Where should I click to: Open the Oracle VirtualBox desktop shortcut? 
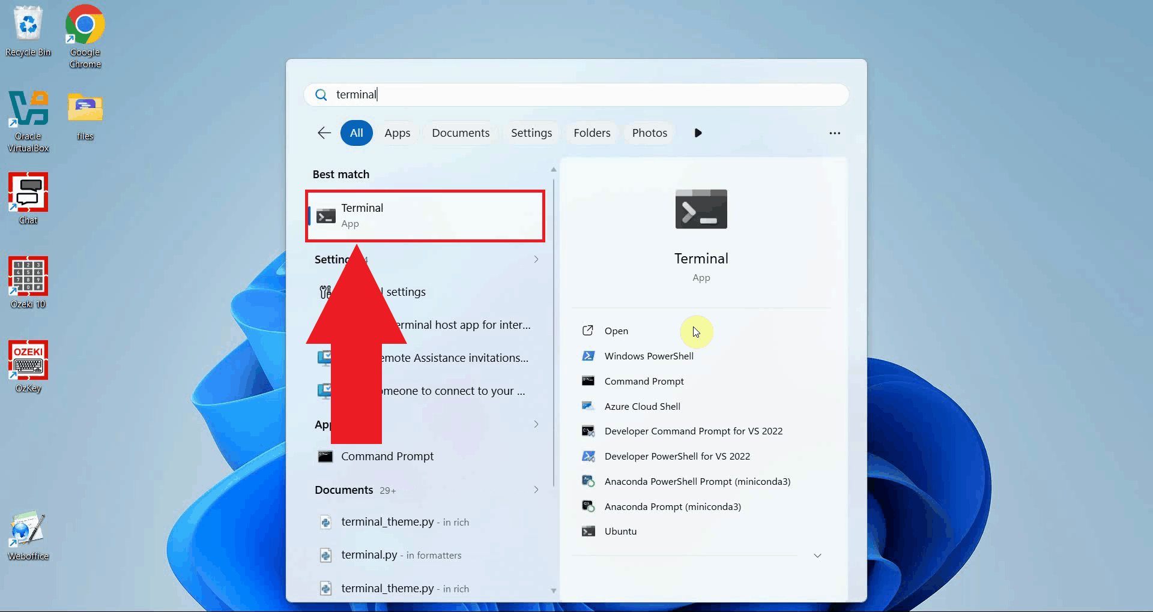click(x=28, y=121)
